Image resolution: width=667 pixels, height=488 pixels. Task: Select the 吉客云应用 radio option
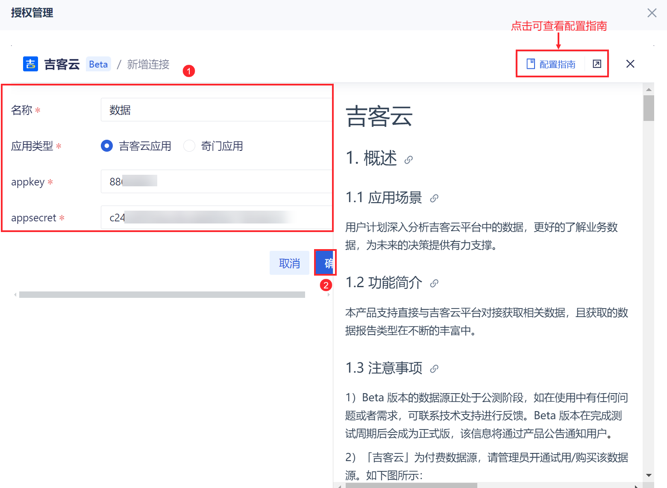point(107,146)
